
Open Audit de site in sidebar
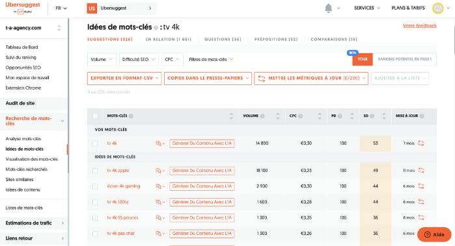coord(20,103)
